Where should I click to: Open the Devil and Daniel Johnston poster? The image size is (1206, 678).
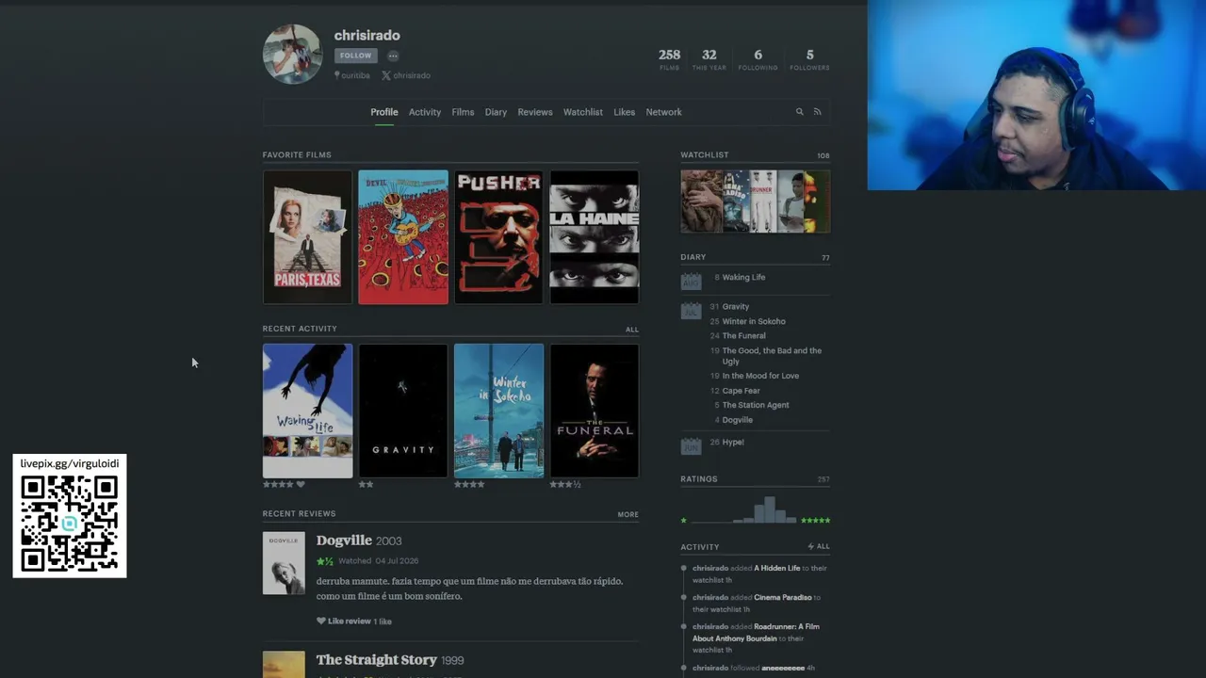pyautogui.click(x=403, y=237)
